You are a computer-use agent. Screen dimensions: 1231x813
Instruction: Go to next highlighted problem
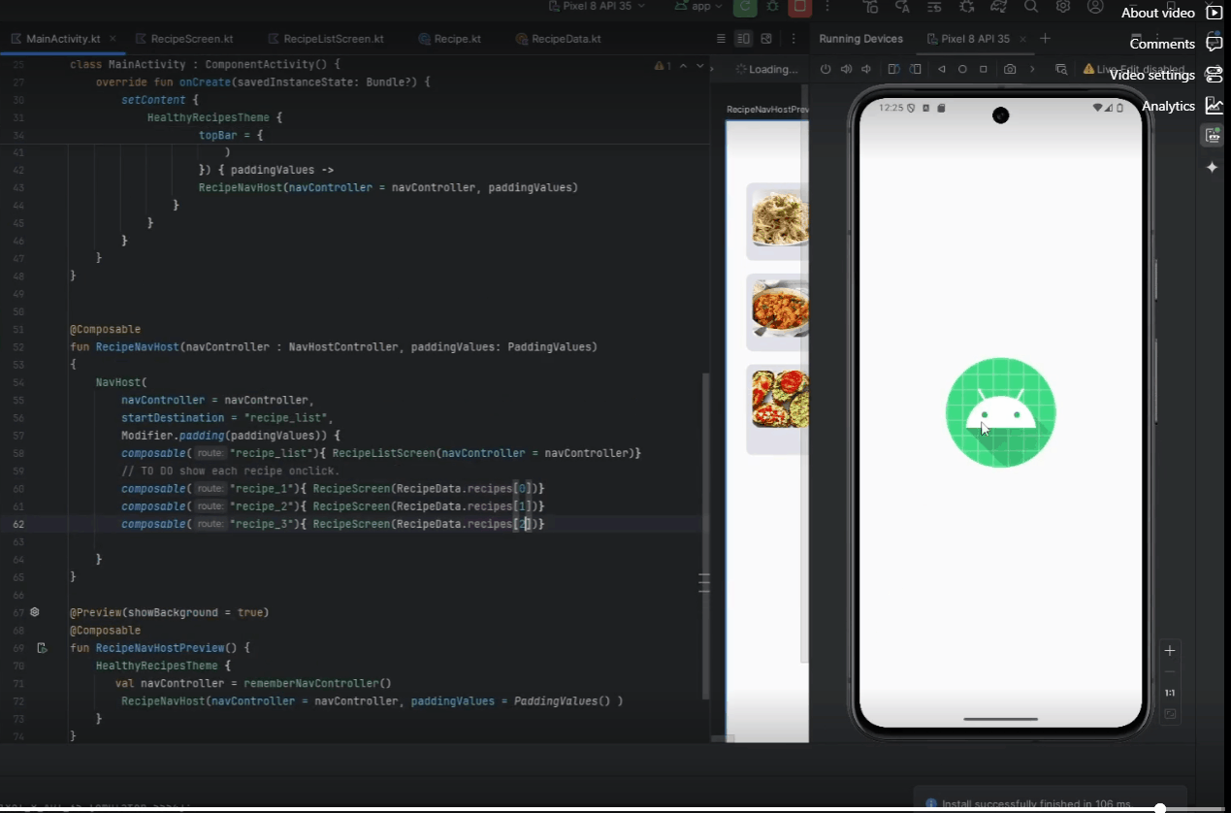[700, 66]
